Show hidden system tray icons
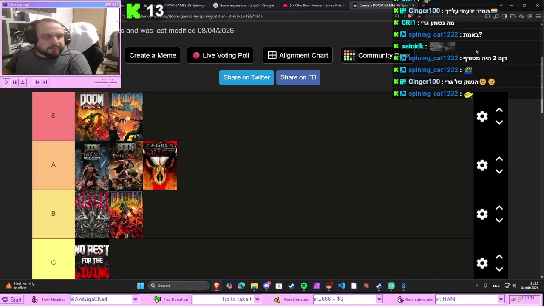The height and width of the screenshot is (306, 544). [x=476, y=286]
